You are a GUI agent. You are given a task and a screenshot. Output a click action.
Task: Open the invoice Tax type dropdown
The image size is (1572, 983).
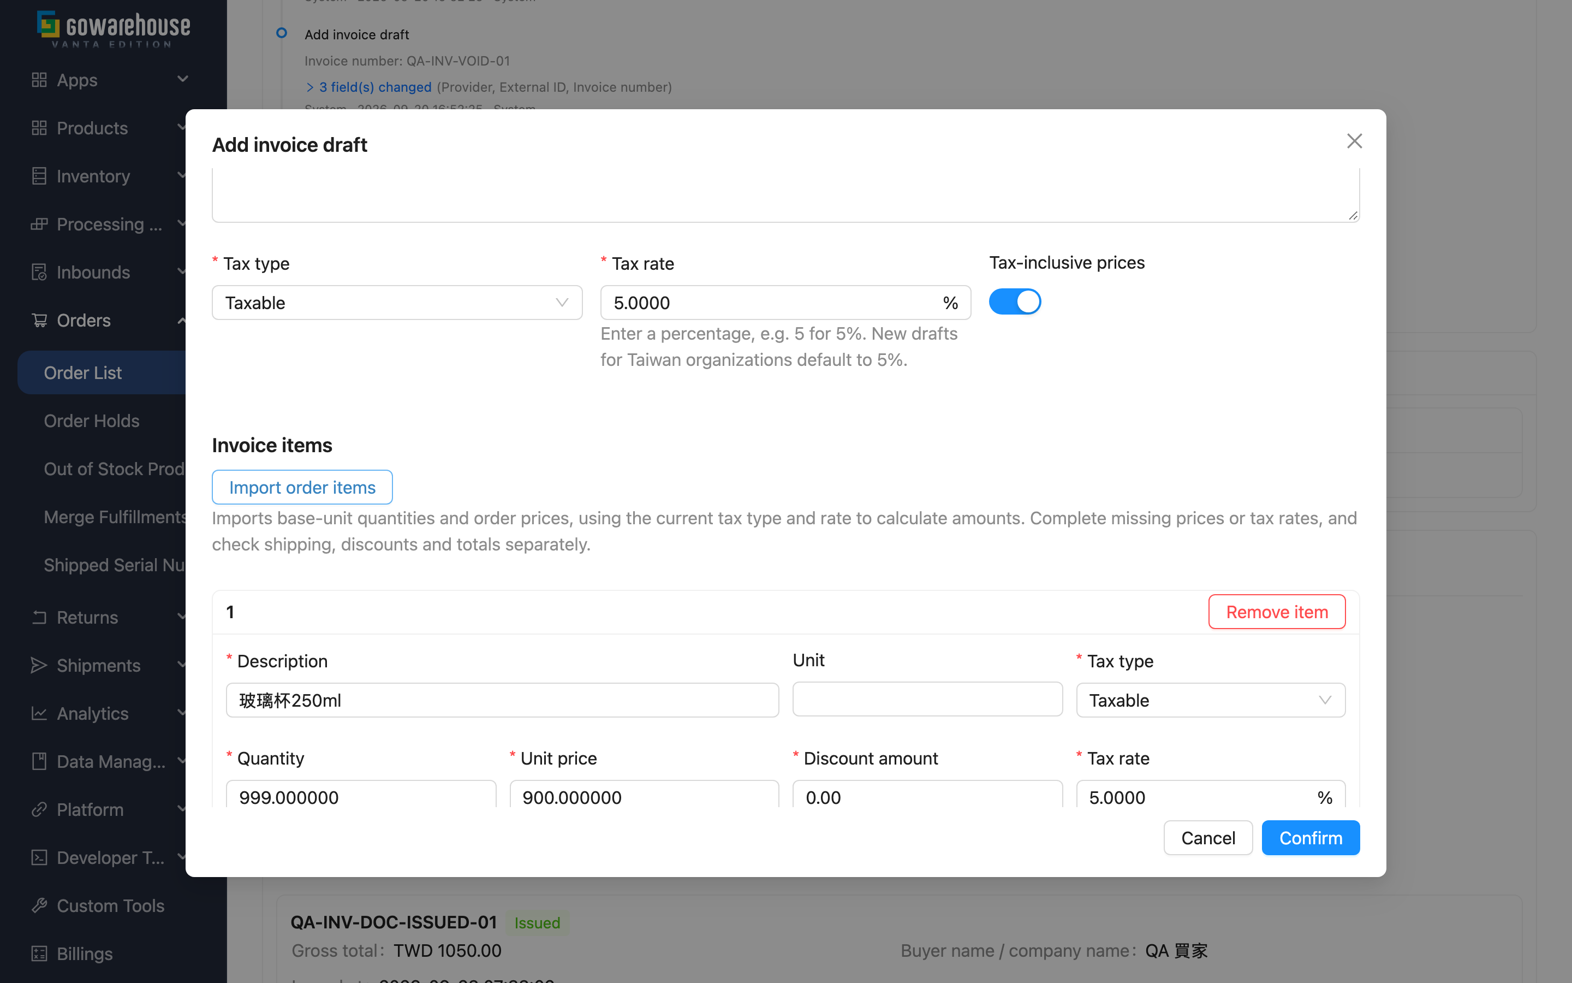tap(397, 303)
